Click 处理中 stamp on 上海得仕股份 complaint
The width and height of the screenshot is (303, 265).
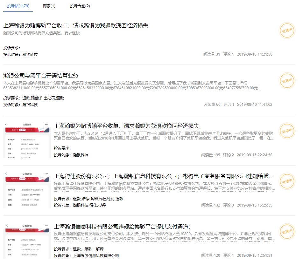[287, 181]
